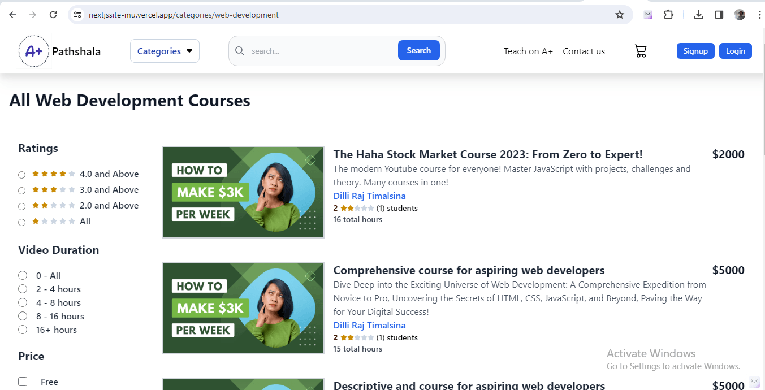Viewport: 765px width, 390px height.
Task: Expand the Categories dropdown
Action: (x=165, y=51)
